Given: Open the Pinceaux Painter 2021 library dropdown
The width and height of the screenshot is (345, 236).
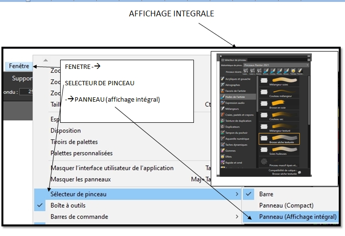Looking at the screenshot, I should click(x=276, y=65).
